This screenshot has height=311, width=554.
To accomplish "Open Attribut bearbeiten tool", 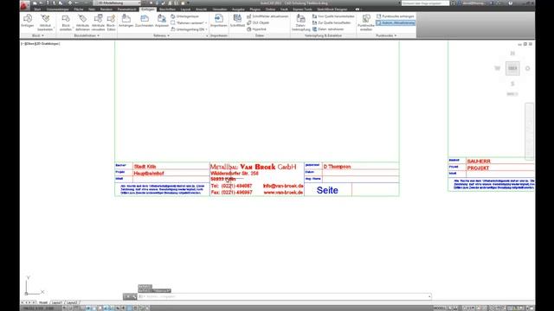I will [x=45, y=22].
